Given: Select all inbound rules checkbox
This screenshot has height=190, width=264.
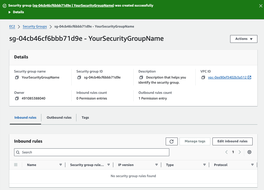Looking at the screenshot, I should [x=16, y=165].
